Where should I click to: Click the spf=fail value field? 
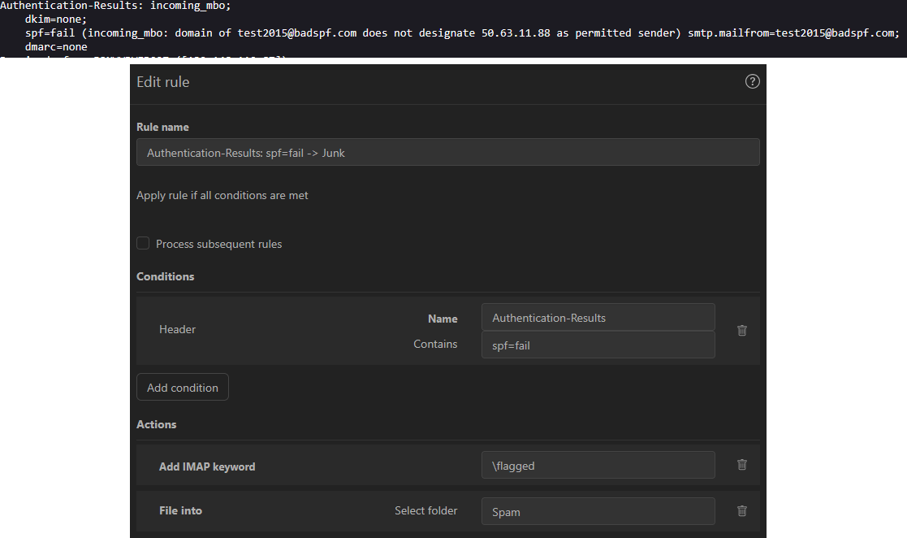tap(598, 345)
